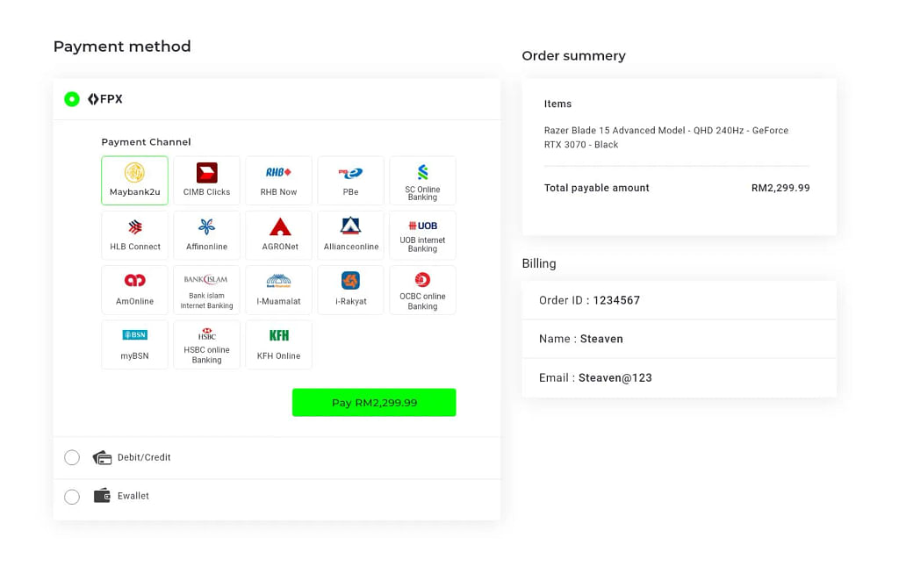This screenshot has width=899, height=581.
Task: Pick KFH Online bank option
Action: [278, 344]
